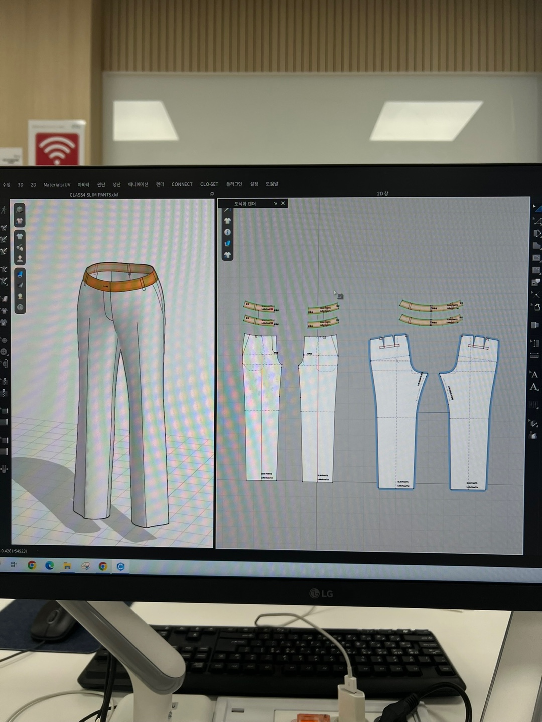Click the blue fabric texture surface icon
Screen dimensions: 542x722
click(20, 274)
